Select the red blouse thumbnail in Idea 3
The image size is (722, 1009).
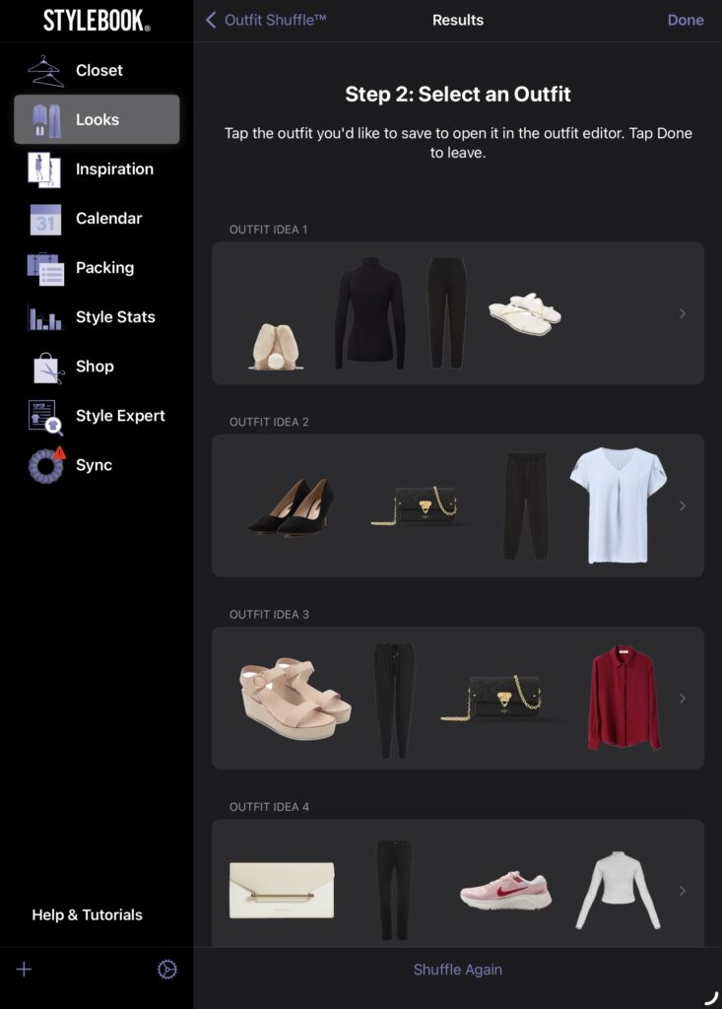624,698
